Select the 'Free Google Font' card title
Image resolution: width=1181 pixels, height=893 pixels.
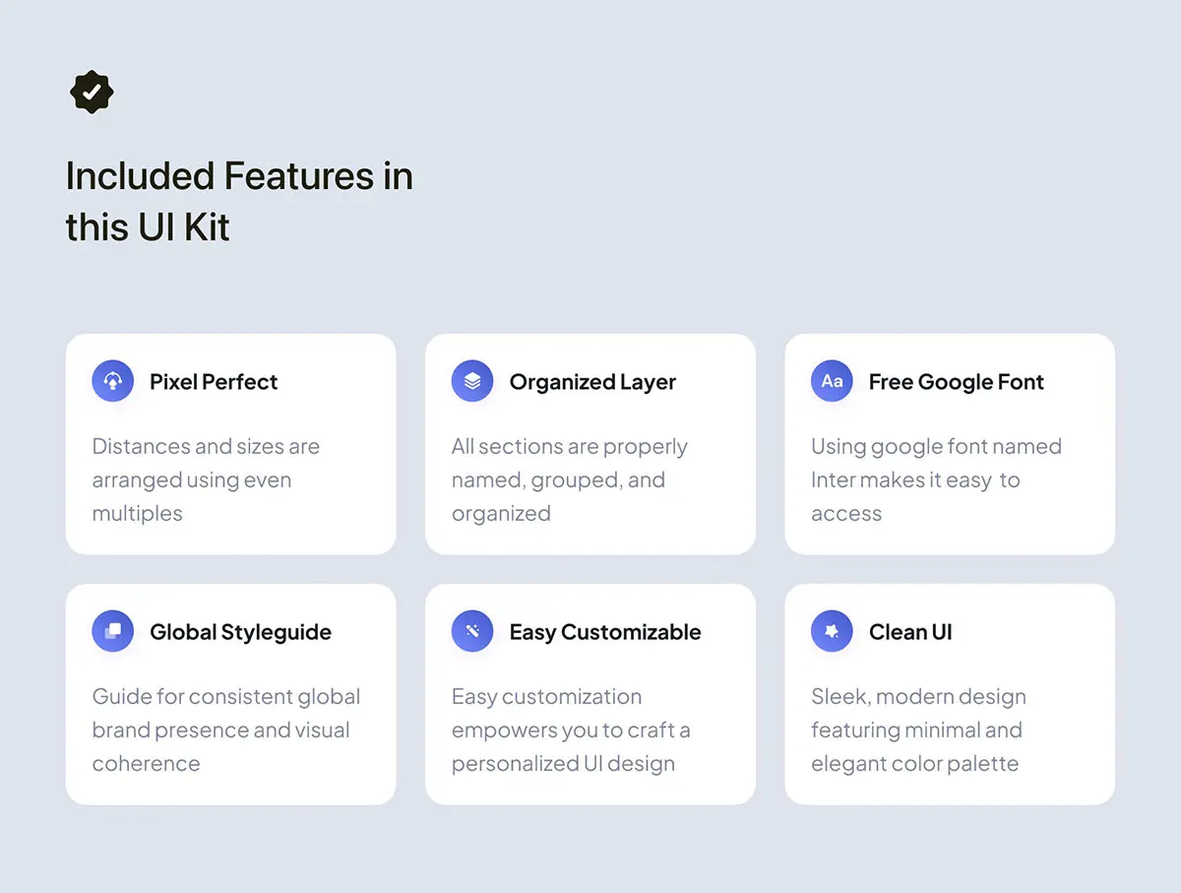pos(956,382)
